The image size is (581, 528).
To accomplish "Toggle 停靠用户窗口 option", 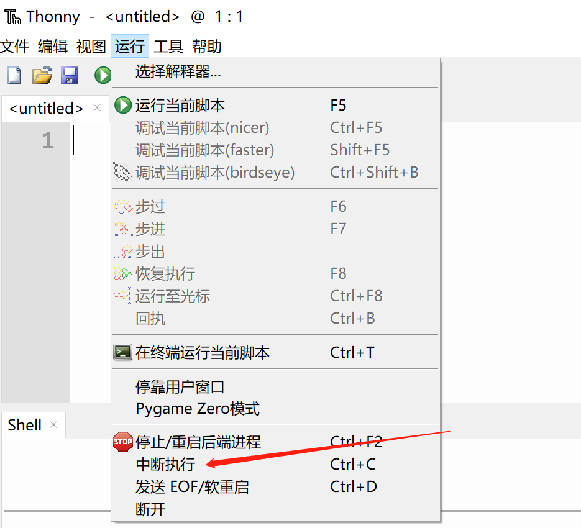I will coord(275,387).
